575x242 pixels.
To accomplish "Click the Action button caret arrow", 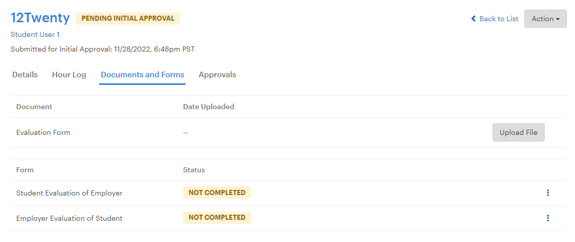I will click(558, 19).
